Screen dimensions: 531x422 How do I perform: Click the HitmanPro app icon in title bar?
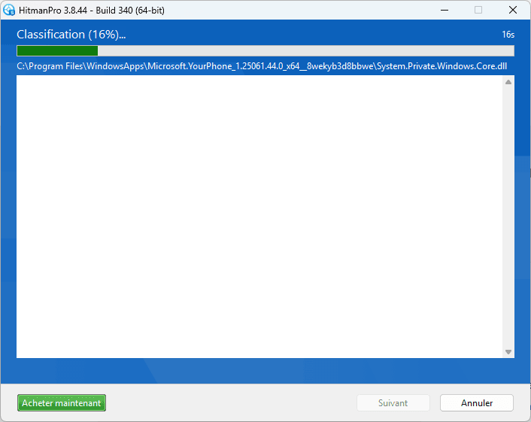coord(9,11)
